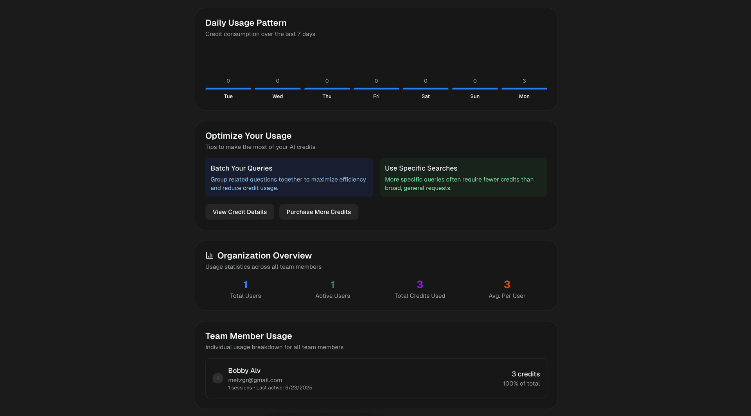Select the Tuesday usage bar
751x416 pixels.
click(x=228, y=89)
